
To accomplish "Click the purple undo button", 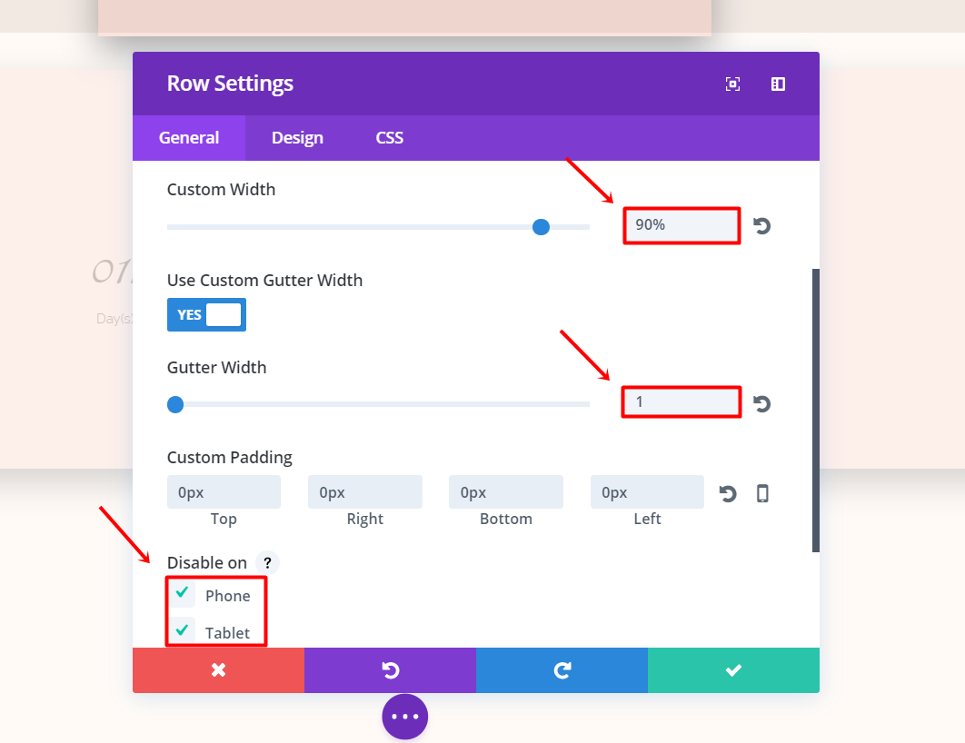I will tap(390, 669).
